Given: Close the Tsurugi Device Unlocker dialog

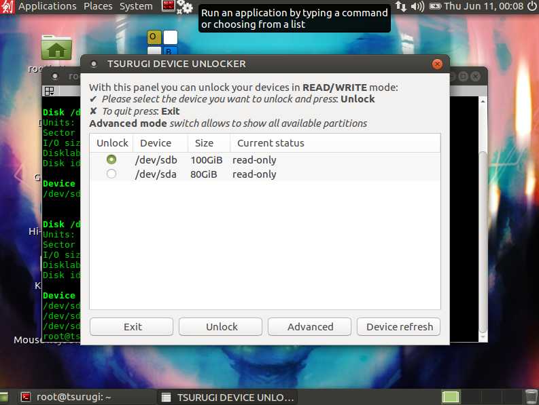Looking at the screenshot, I should (437, 64).
